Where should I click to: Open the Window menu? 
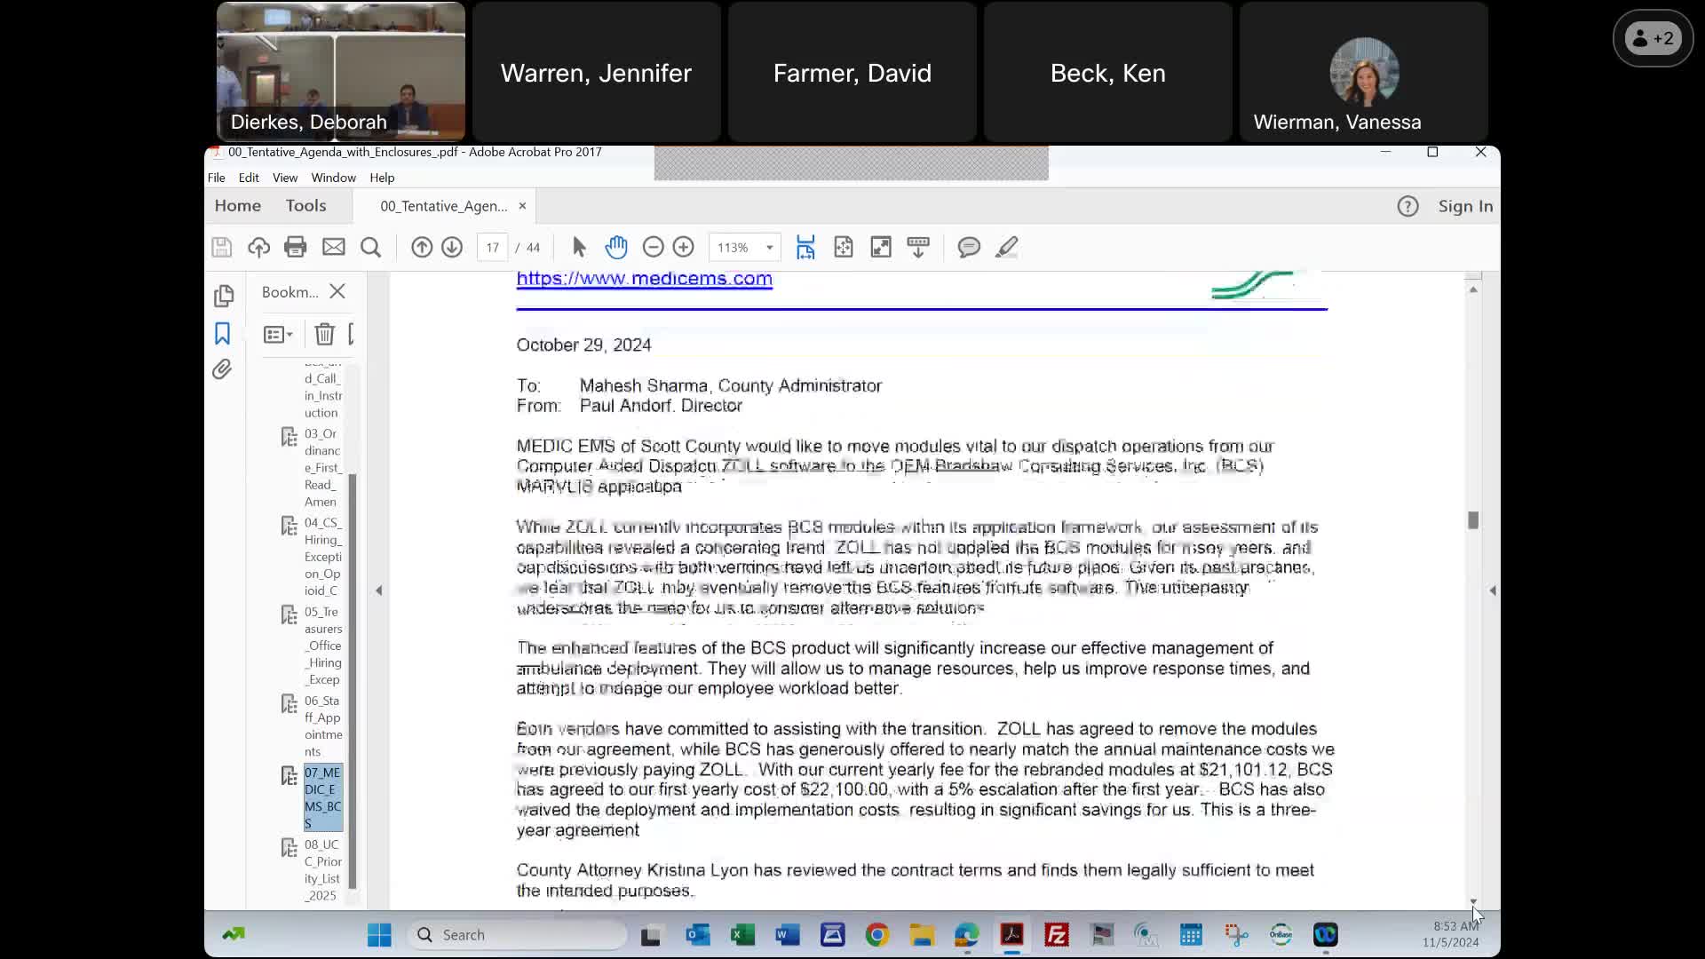coord(333,178)
